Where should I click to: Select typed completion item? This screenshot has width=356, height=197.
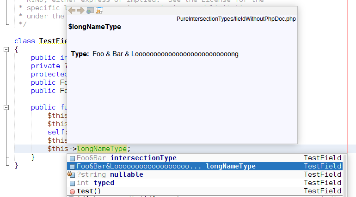tap(205, 183)
